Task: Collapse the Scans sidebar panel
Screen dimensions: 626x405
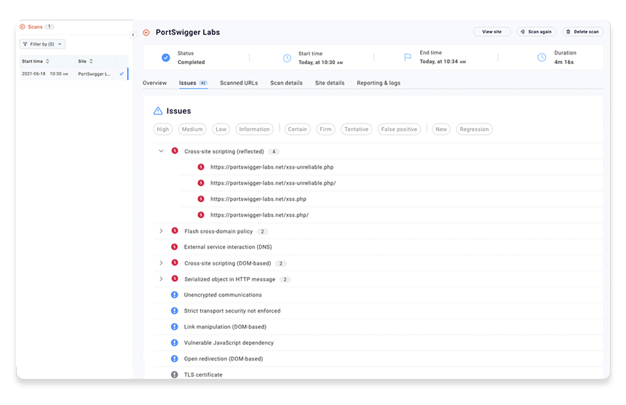Action: tap(132, 34)
